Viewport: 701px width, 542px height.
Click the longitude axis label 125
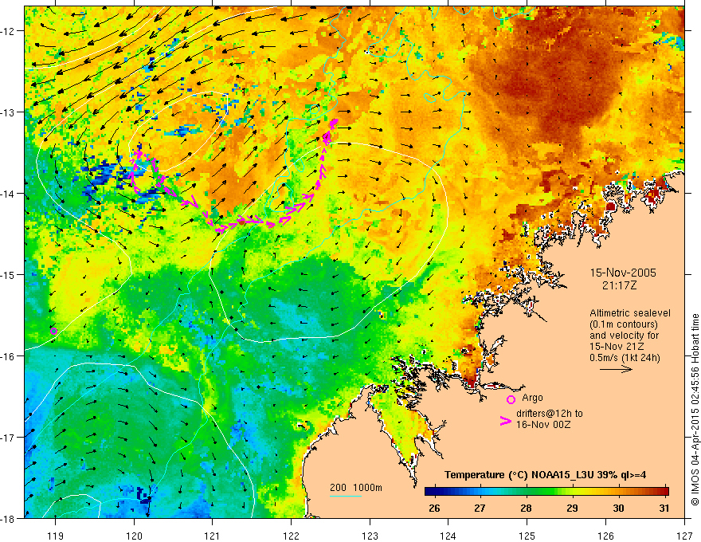tap(527, 536)
